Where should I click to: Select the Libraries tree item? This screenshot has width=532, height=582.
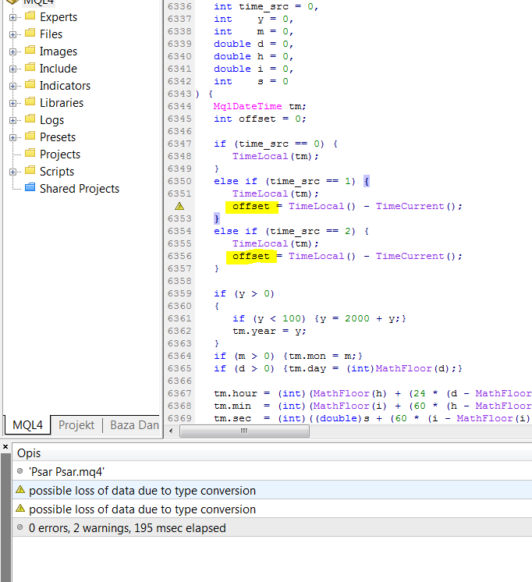pyautogui.click(x=62, y=103)
